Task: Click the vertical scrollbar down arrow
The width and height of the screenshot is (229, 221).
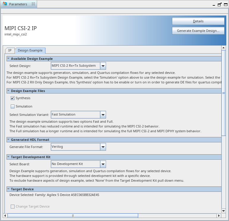Action: (224, 211)
